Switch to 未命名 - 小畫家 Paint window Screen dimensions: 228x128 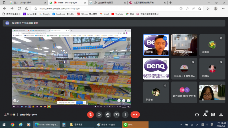pos(108,125)
